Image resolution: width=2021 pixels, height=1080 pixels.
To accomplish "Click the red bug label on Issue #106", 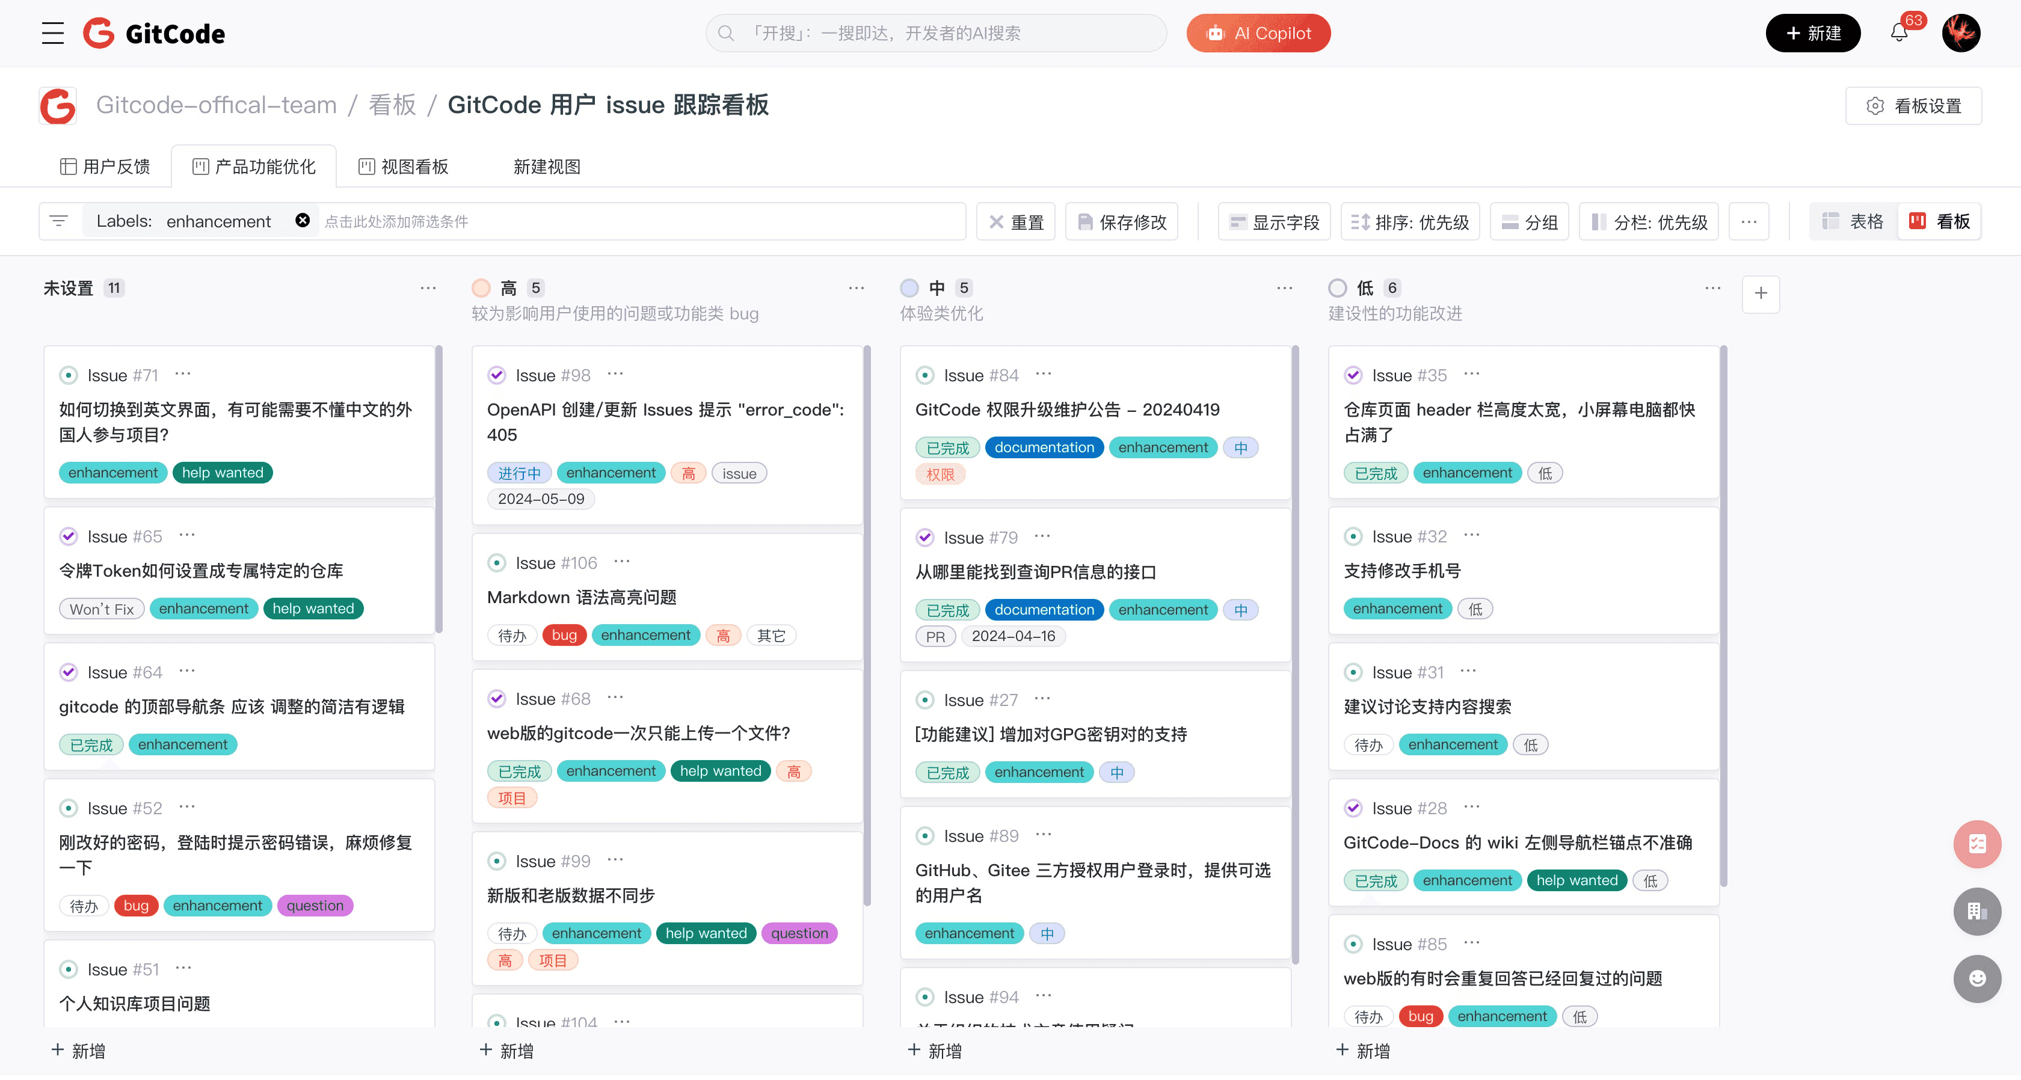I will tap(564, 635).
